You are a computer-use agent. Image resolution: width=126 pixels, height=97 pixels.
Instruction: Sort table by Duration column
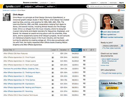tap(66, 50)
